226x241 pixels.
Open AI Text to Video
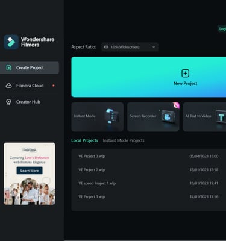coord(204,117)
